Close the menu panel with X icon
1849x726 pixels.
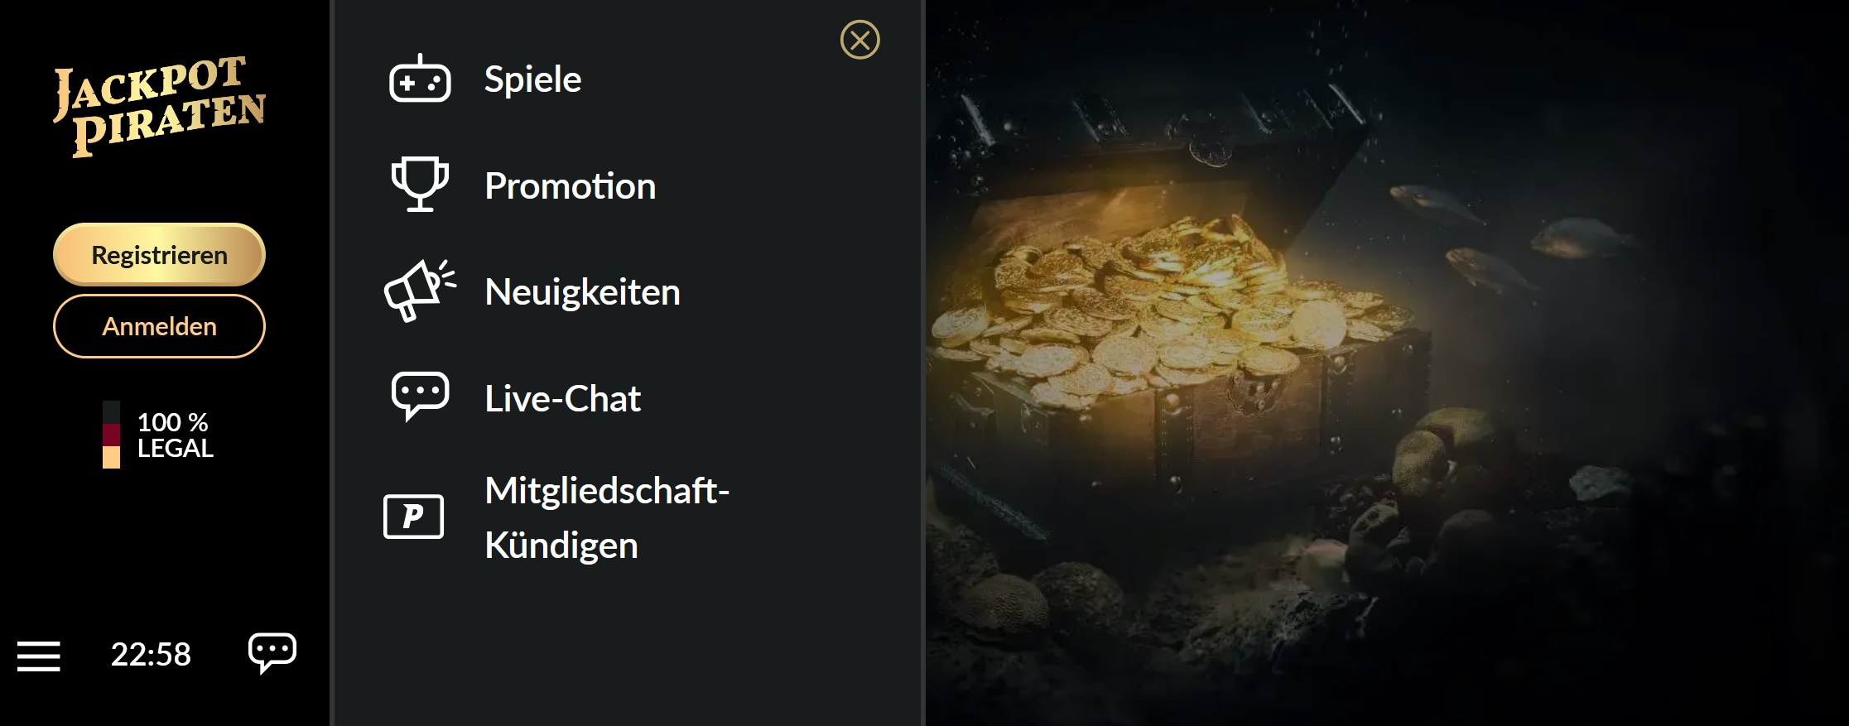(x=860, y=40)
